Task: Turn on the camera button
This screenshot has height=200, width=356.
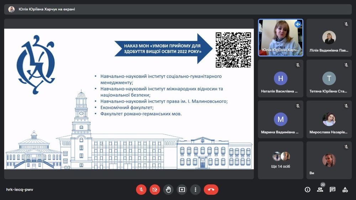Action: click(155, 190)
